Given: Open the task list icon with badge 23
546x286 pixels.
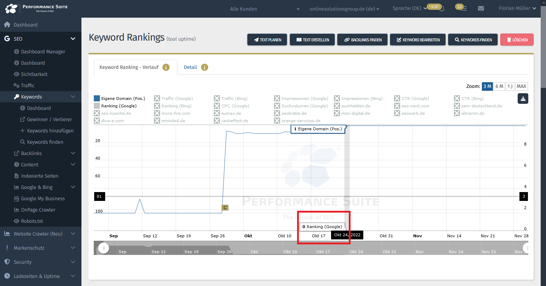Looking at the screenshot, I should 463,8.
